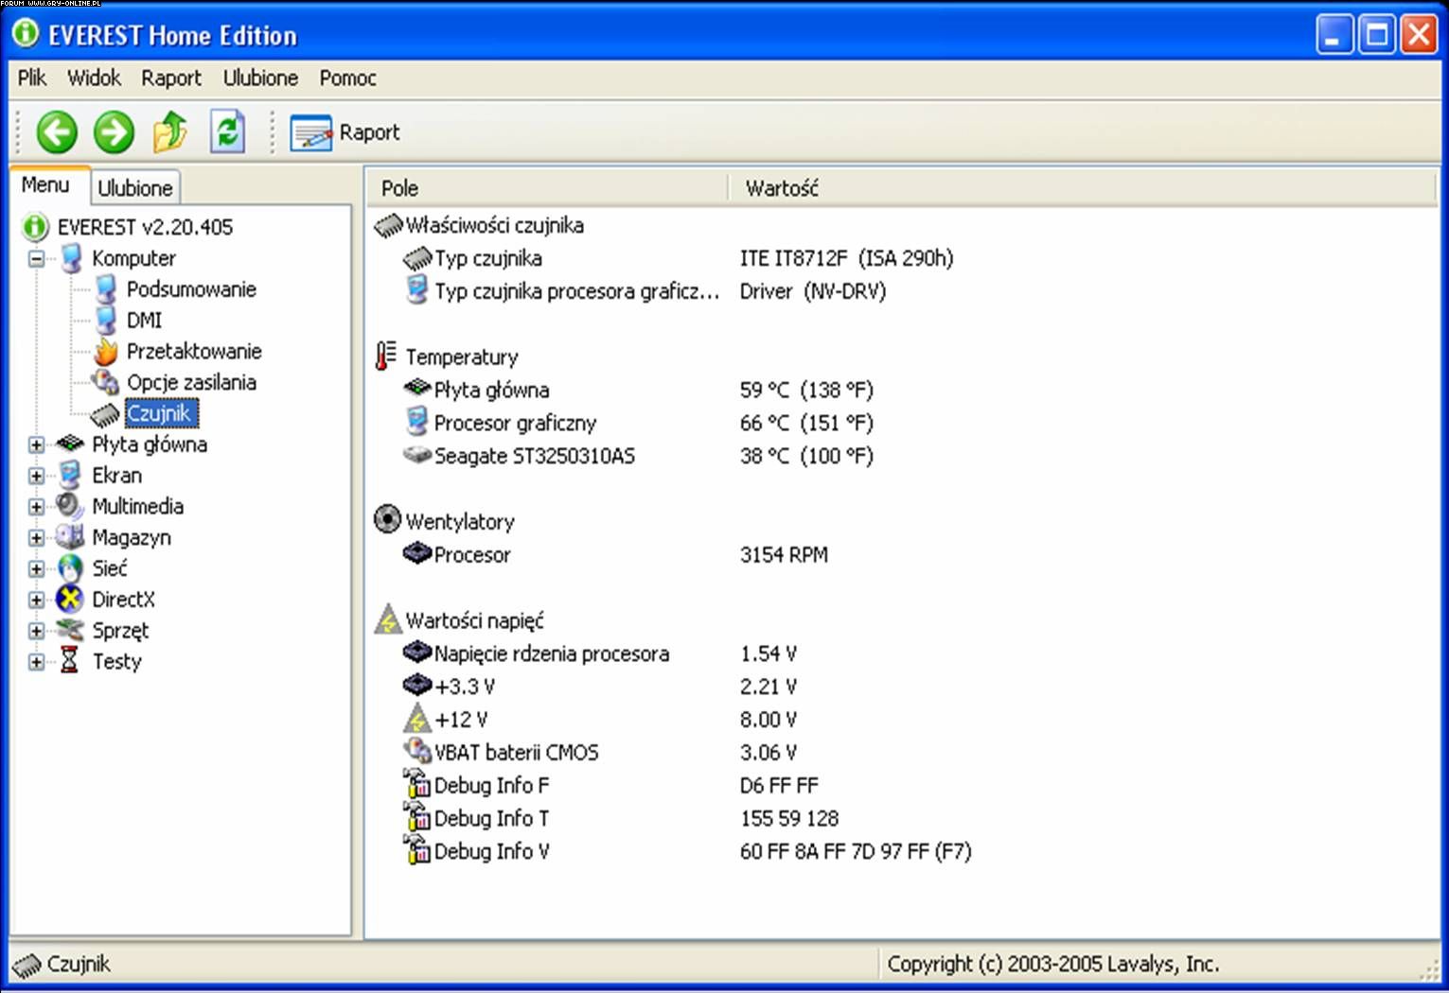Click the Sieć globe icon
This screenshot has height=993, width=1449.
[70, 567]
